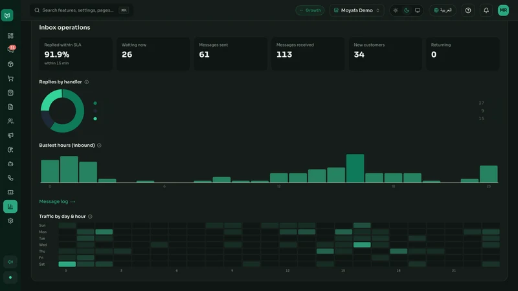Image resolution: width=518 pixels, height=291 pixels.
Task: Open the icon between megaphone and robot
Action: pos(10,149)
